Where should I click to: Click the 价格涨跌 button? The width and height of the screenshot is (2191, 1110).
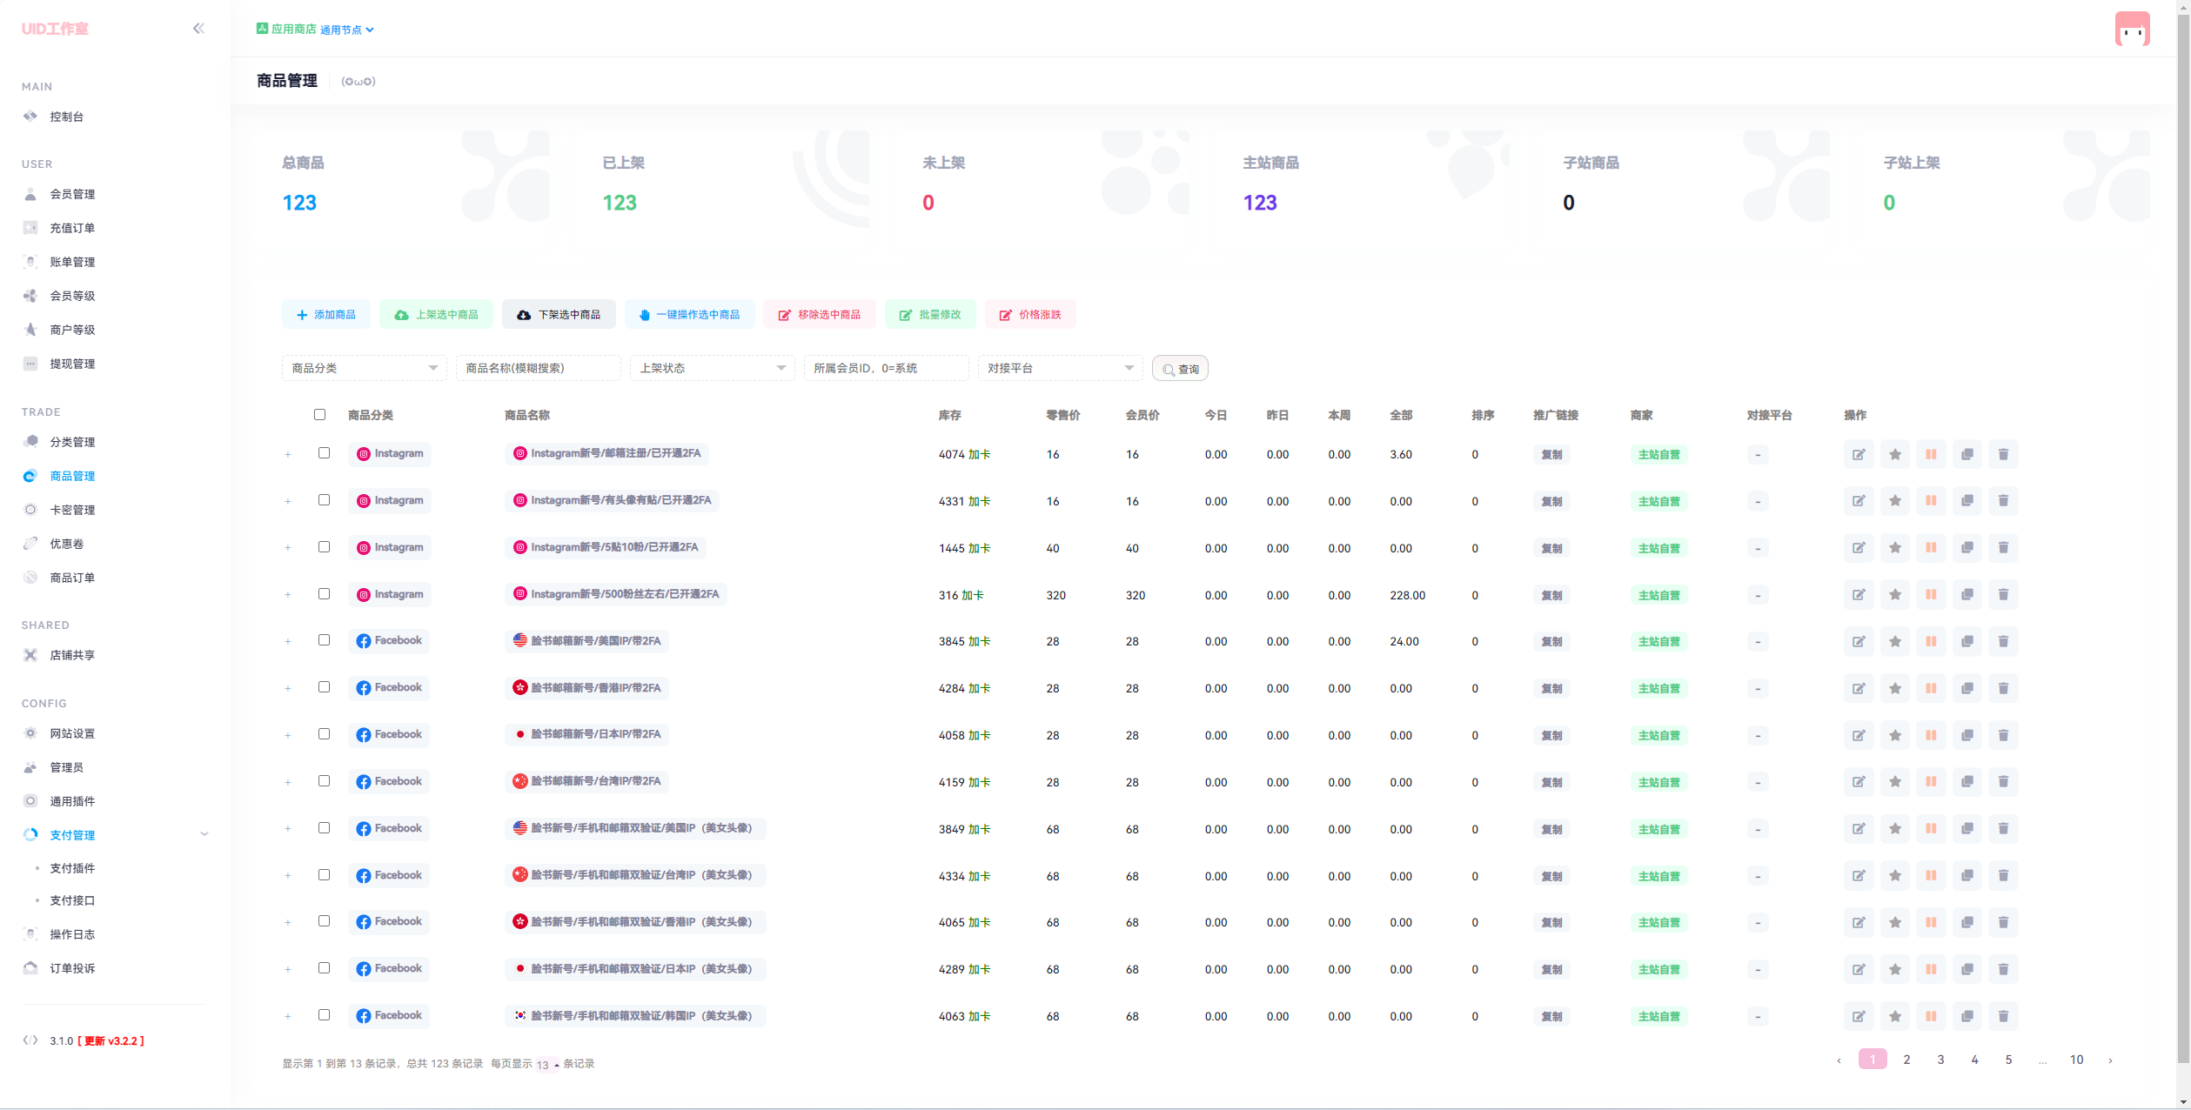tap(1030, 314)
